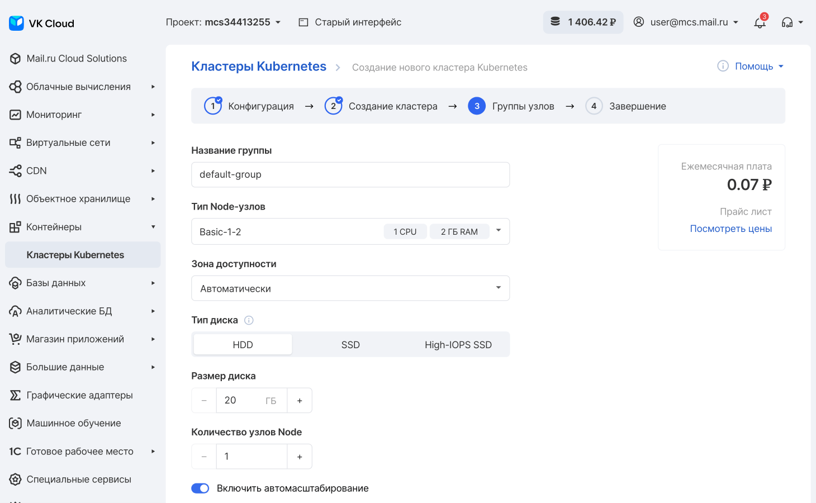Click the balance coins icon
This screenshot has width=816, height=503.
(x=555, y=22)
